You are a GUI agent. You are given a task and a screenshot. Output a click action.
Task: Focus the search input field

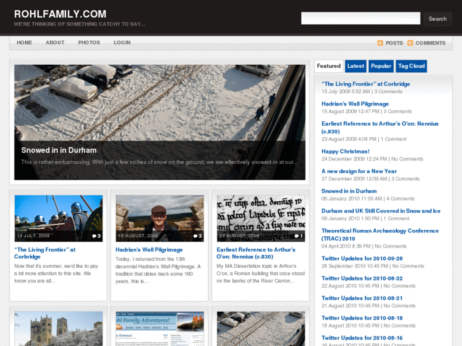point(361,18)
